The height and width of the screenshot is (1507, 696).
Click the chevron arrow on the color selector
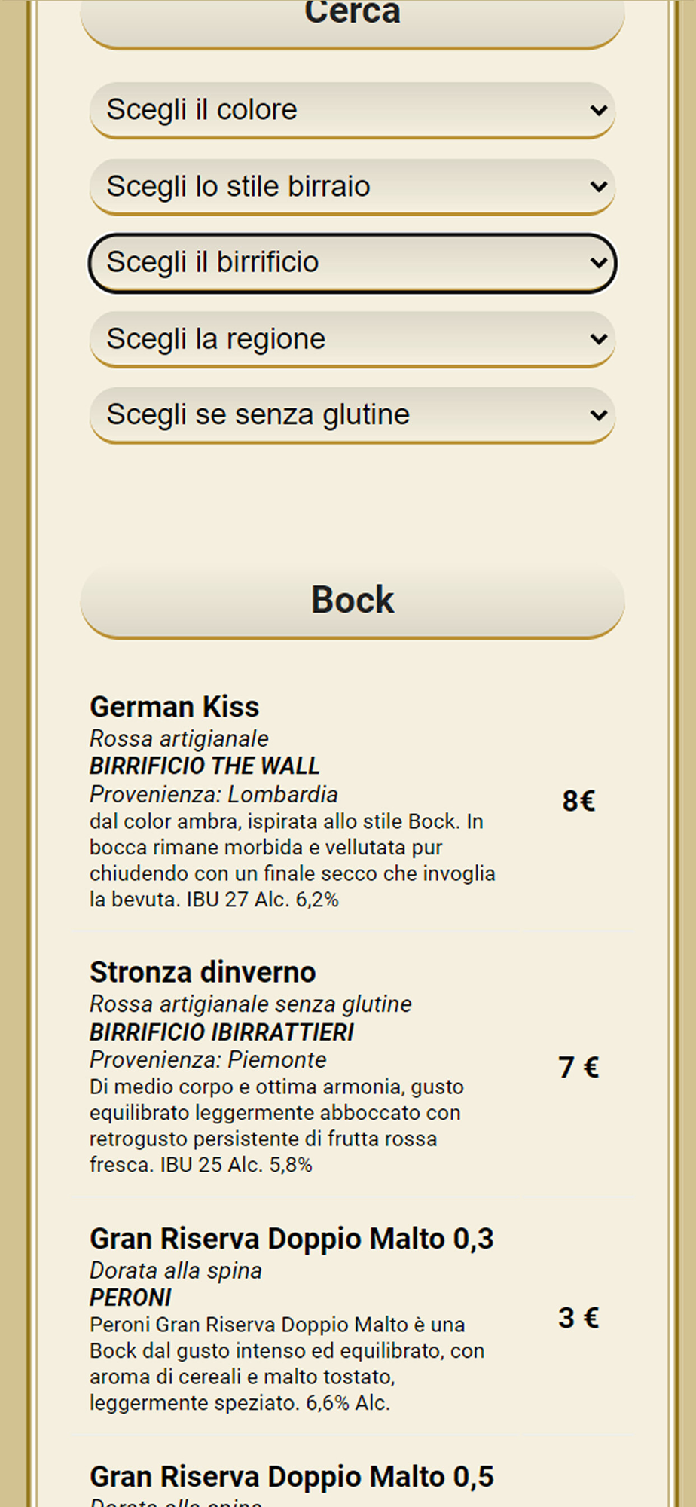click(x=599, y=111)
